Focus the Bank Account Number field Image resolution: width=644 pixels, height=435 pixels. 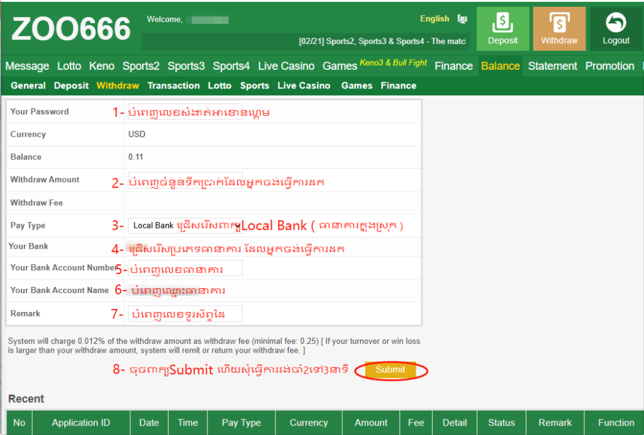tap(185, 268)
